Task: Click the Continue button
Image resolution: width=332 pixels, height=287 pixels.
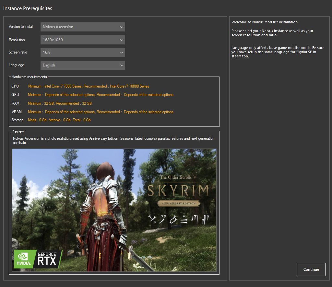Action: pyautogui.click(x=311, y=269)
